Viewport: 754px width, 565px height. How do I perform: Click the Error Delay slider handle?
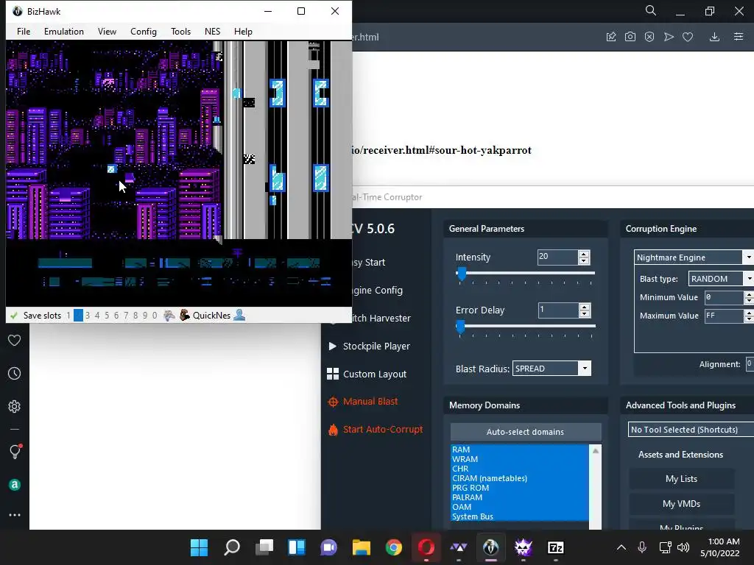coord(460,327)
